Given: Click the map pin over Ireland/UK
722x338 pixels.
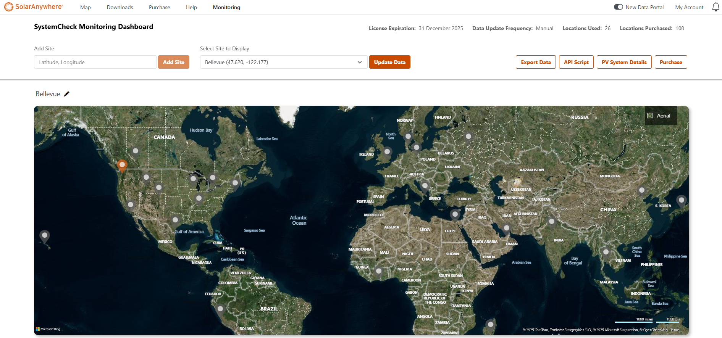Looking at the screenshot, I should pos(388,152).
